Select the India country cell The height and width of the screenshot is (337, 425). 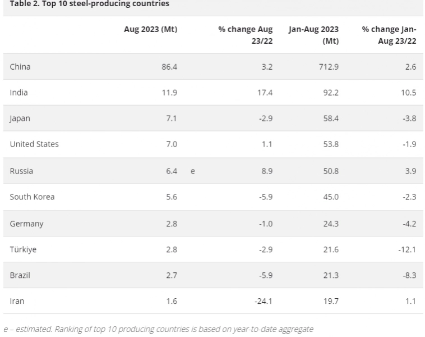coord(19,93)
